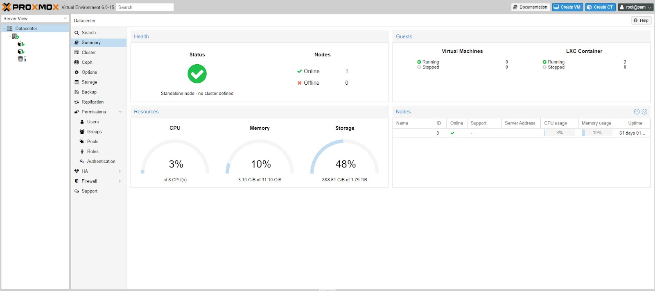
Task: Click LXC Container Stopped status icon
Action: (x=544, y=67)
